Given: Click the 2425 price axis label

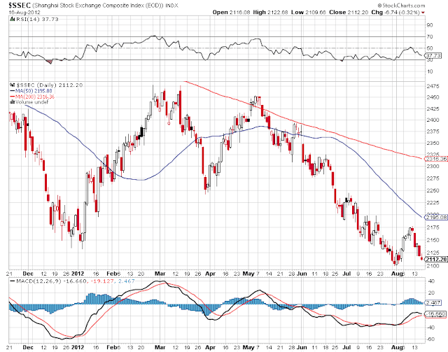Looking at the screenshot, I should click(433, 109).
